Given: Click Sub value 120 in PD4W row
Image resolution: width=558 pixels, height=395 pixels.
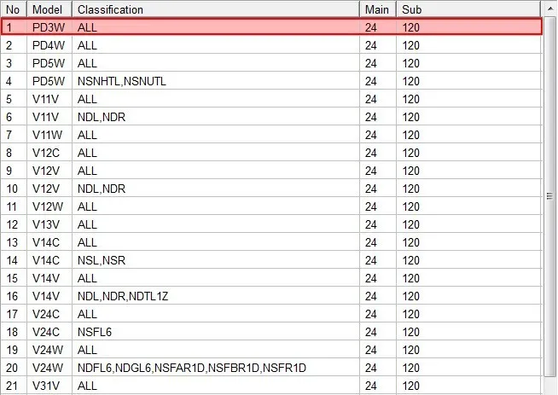Looking at the screenshot, I should pyautogui.click(x=468, y=45).
